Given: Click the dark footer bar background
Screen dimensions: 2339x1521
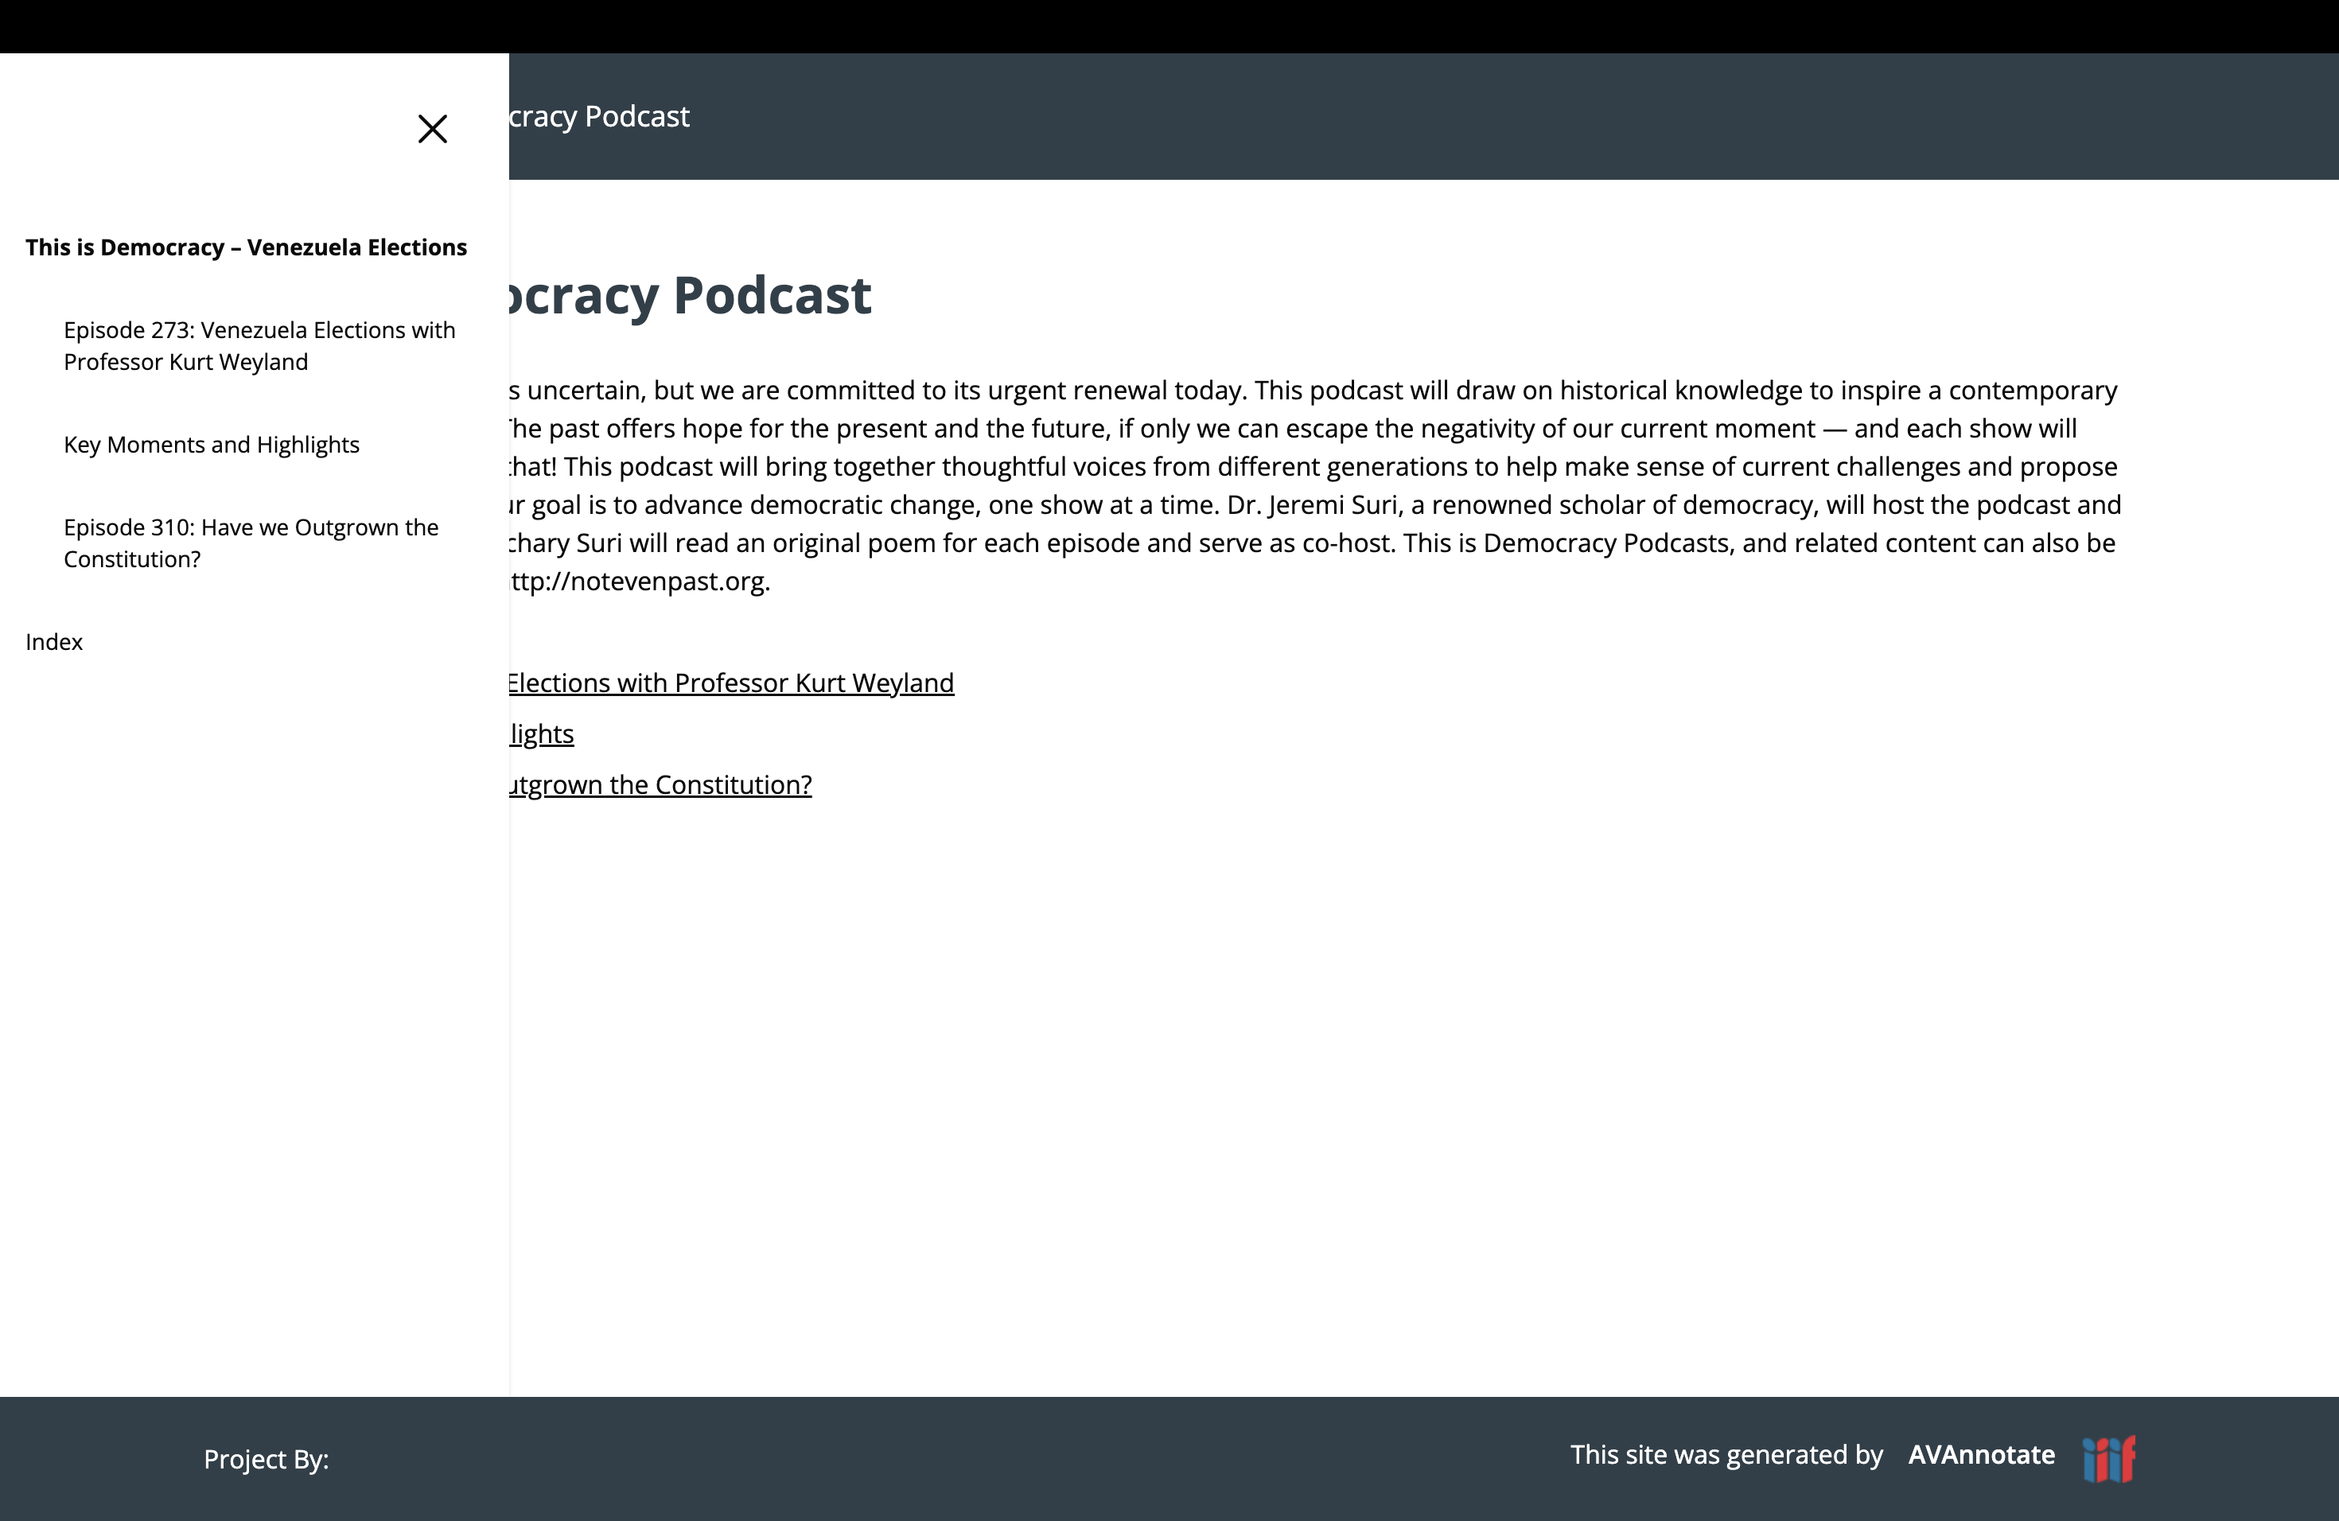Looking at the screenshot, I should [x=983, y=1459].
